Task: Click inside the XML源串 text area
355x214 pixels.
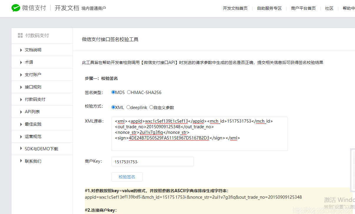Action: [x=199, y=134]
